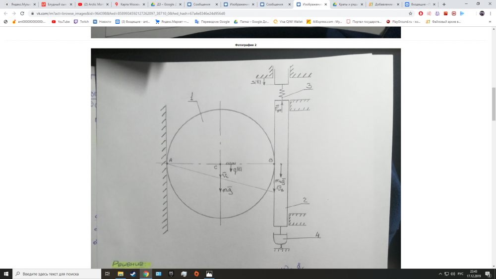Close the Карта Москвы tab

tap(144, 4)
